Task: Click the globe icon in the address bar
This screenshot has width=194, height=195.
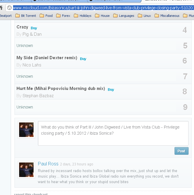Action: (x=9, y=8)
